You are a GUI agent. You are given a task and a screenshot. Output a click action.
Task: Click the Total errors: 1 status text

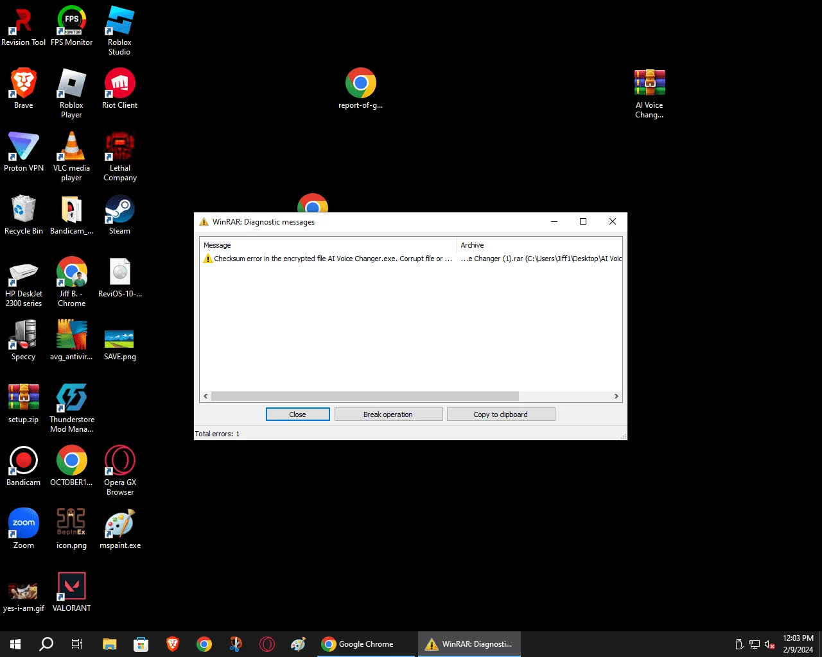(217, 434)
